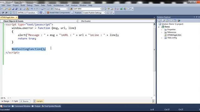Image resolution: width=200 pixels, height=112 pixels.
Task: Open the Solution Explorer window position dropdown
Action: [x=194, y=17]
